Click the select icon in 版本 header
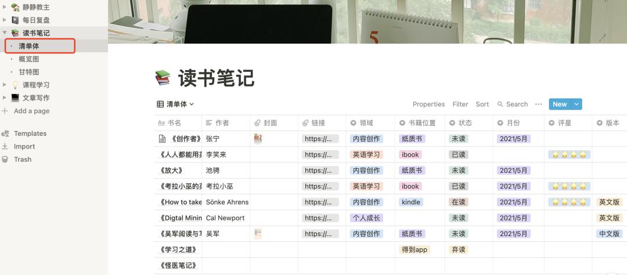Viewport: 627px width, 275px height. coord(599,123)
